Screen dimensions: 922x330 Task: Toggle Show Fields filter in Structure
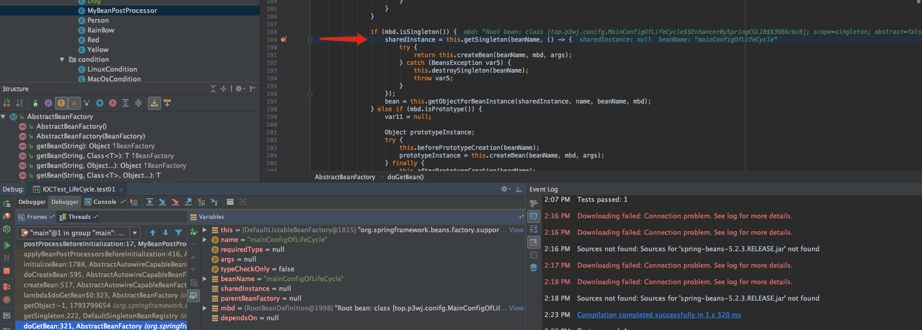(x=61, y=103)
